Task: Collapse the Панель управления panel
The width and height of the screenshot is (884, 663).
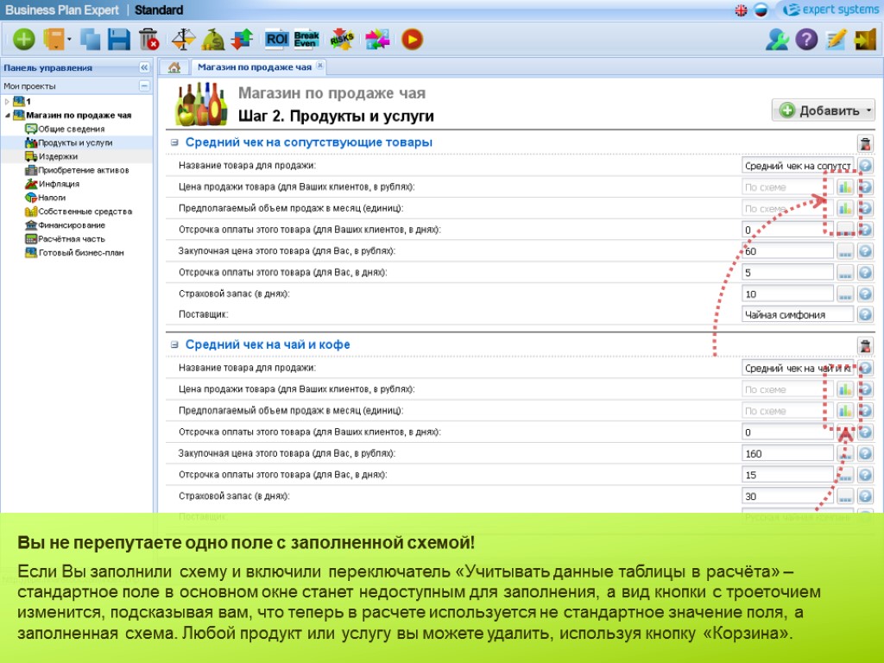Action: (x=144, y=67)
